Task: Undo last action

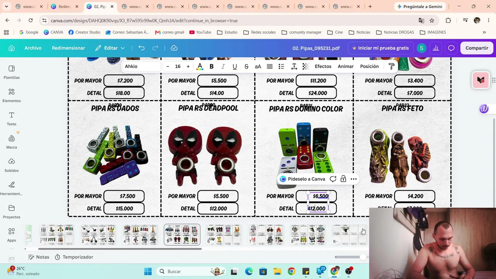Action: click(x=141, y=48)
